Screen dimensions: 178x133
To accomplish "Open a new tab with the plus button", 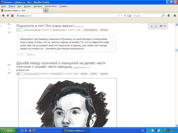I will (x=46, y=10).
